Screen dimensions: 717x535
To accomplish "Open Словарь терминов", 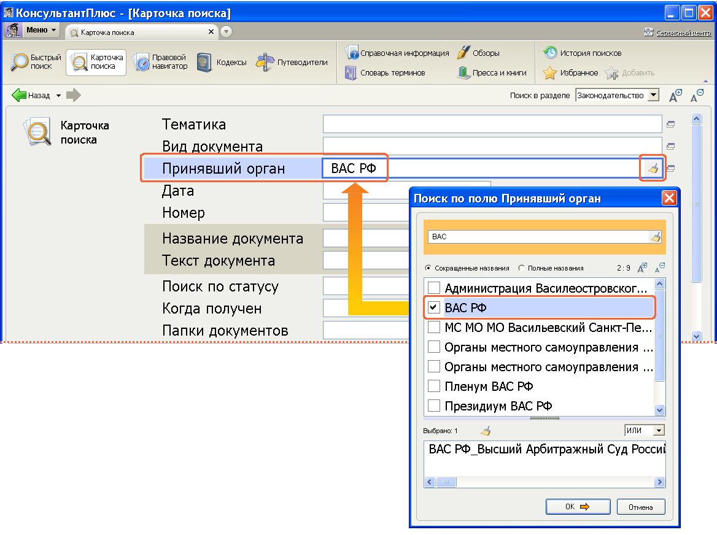I will point(385,72).
